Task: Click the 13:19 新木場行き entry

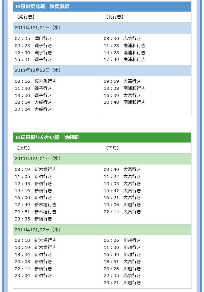Action: 36,248
